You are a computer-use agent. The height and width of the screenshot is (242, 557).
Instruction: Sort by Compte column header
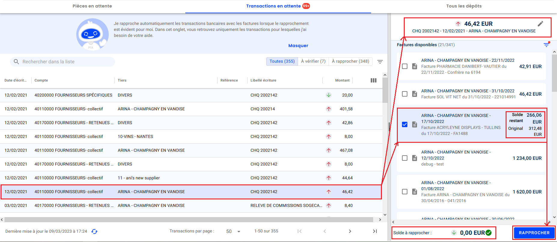[41, 80]
